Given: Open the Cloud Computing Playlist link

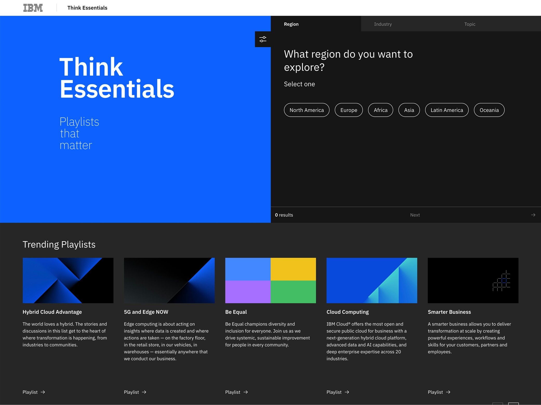Looking at the screenshot, I should (x=338, y=392).
